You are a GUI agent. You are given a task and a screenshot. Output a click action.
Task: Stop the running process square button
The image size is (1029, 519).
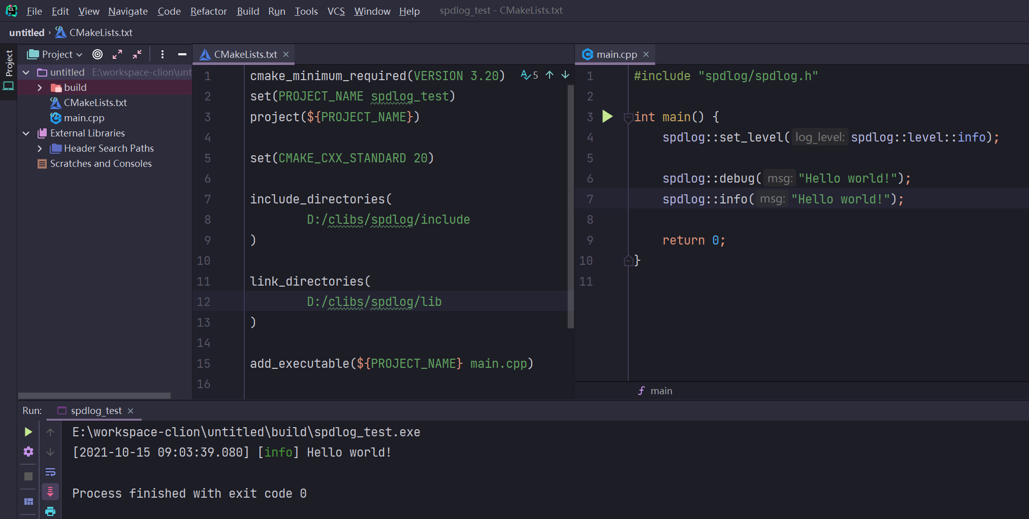pyautogui.click(x=28, y=476)
